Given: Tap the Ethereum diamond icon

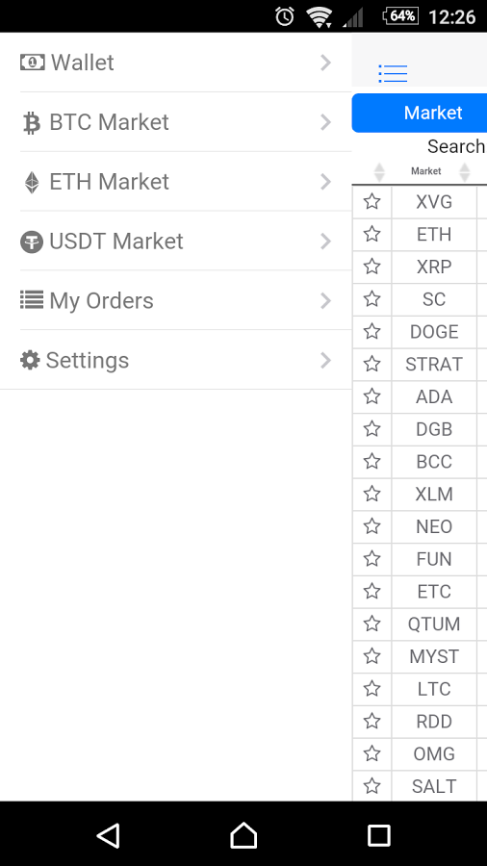Looking at the screenshot, I should pyautogui.click(x=32, y=182).
